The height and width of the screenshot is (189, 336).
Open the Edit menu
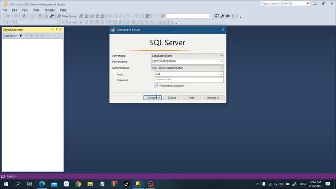[14, 10]
